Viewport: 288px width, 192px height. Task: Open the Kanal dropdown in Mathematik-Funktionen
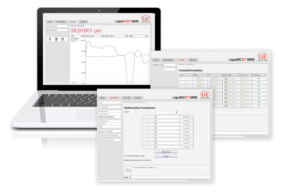point(166,112)
